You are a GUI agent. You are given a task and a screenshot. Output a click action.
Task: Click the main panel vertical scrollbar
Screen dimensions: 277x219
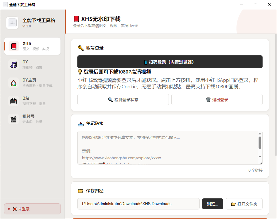pos(275,95)
